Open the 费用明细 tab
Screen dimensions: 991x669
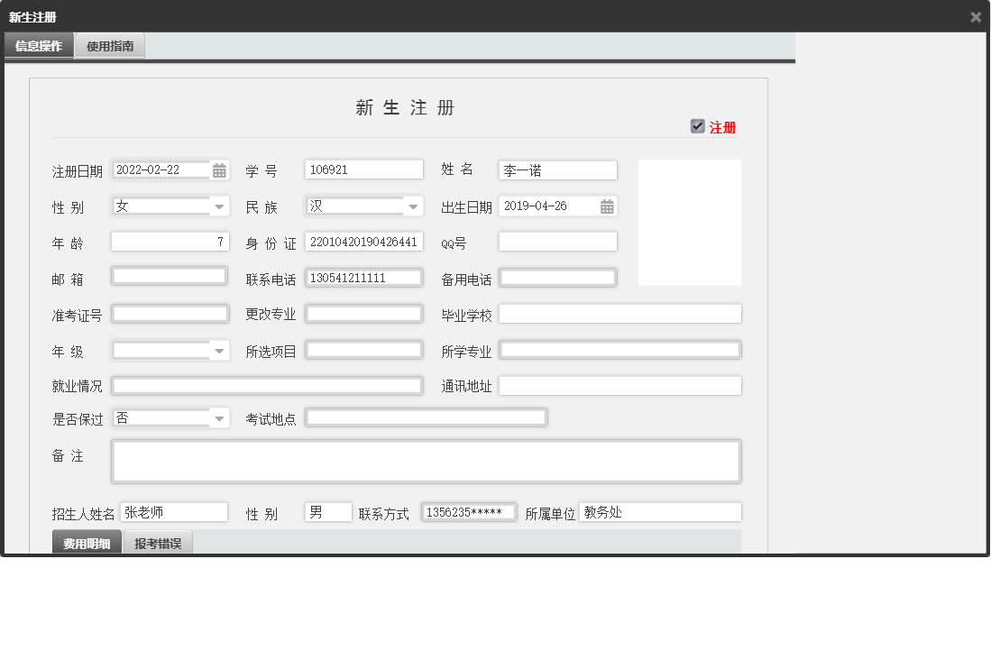click(87, 544)
